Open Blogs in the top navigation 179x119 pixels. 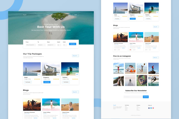pyautogui.click(x=59, y=15)
